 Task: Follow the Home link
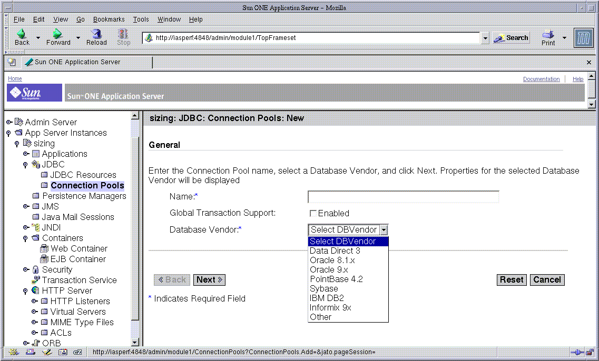coord(15,78)
